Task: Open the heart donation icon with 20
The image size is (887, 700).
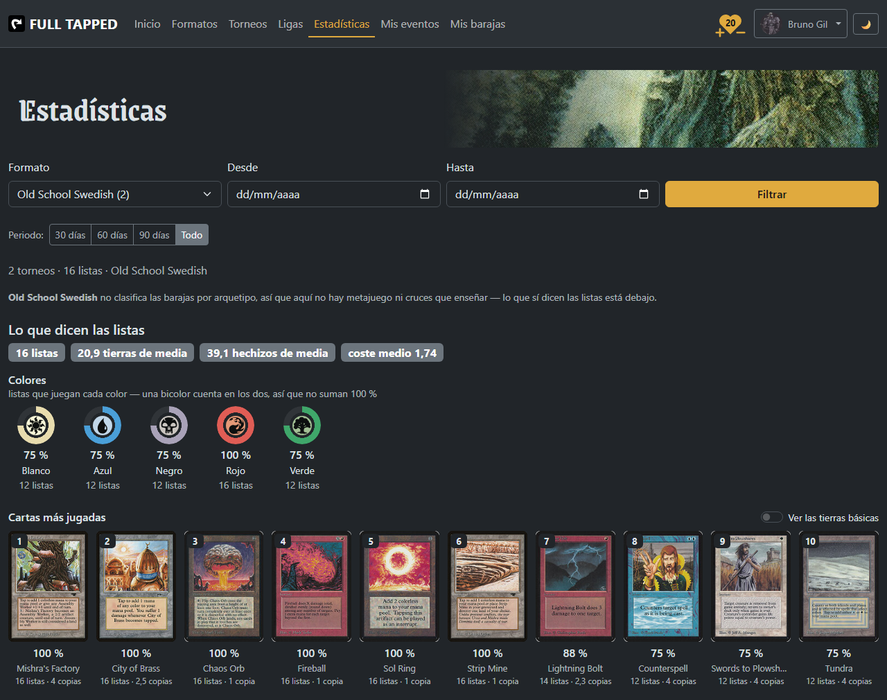Action: [730, 24]
